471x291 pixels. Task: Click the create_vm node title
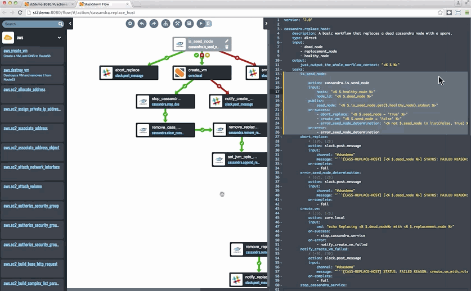[x=198, y=70]
